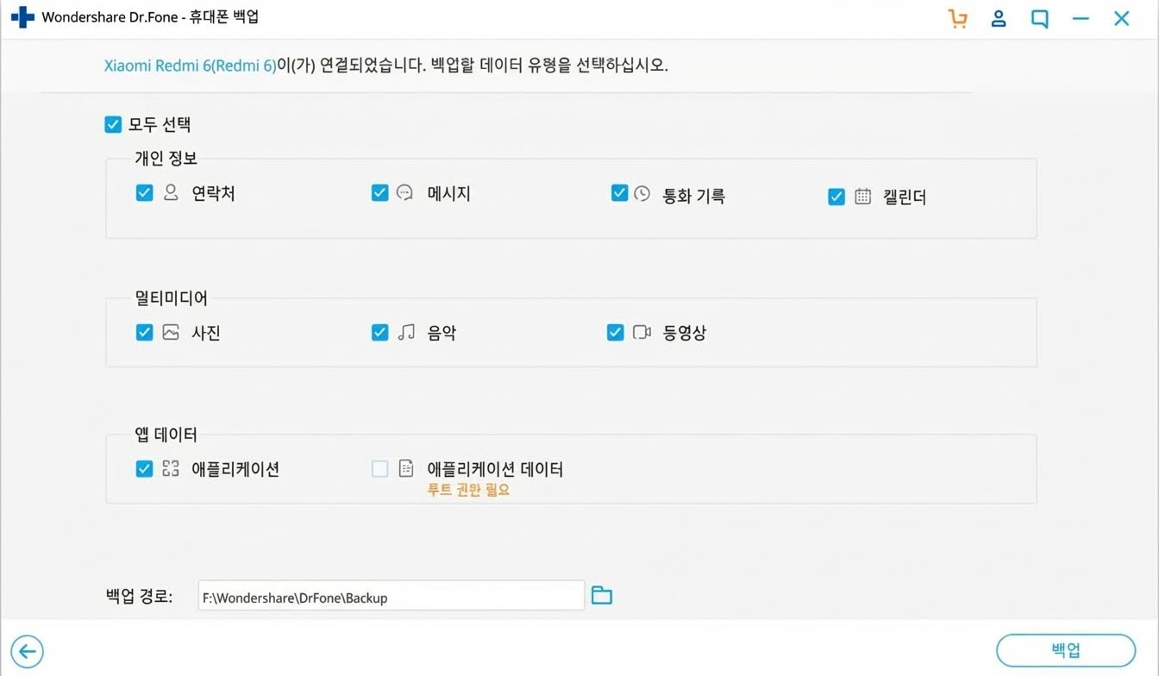Viewport: 1159px width, 676px height.
Task: Uncheck the 메시지 checkbox
Action: 380,193
